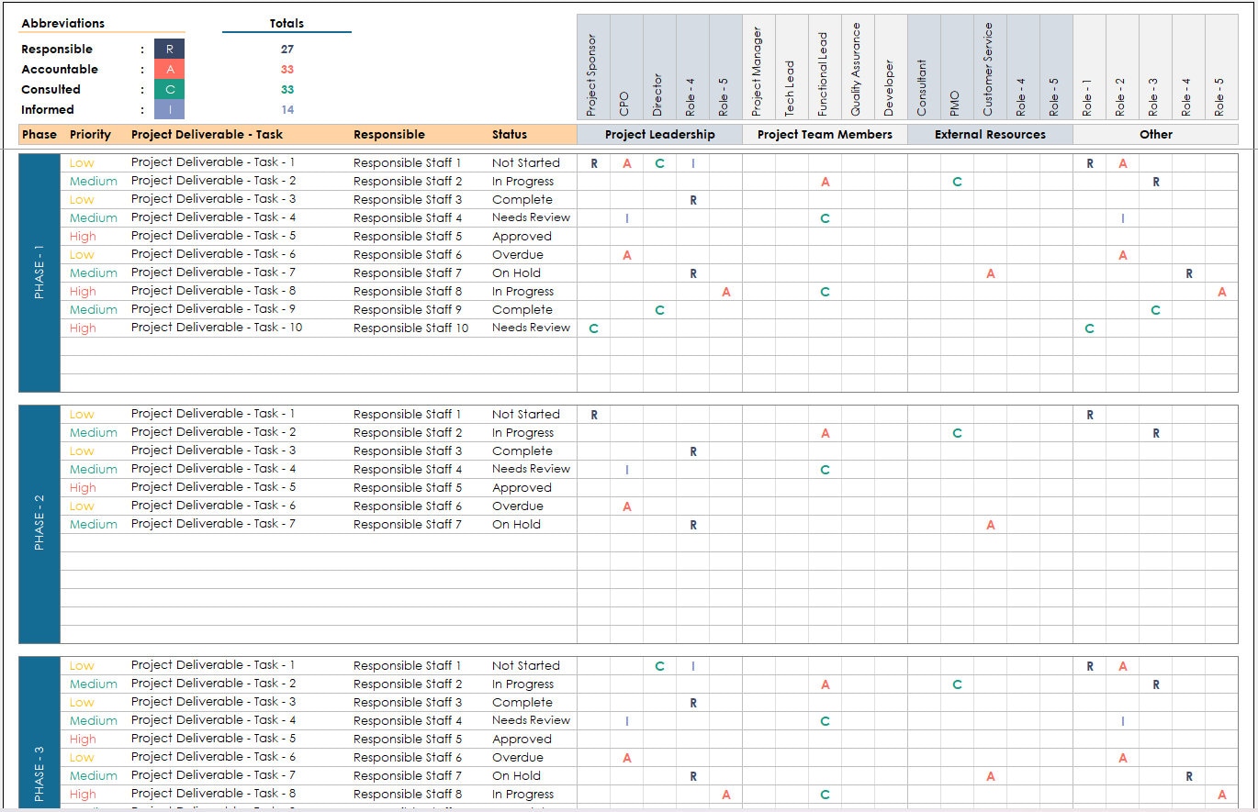Open the Priority dropdown for Phase 3 Task 8
Viewport: 1258px width, 812px height.
[83, 794]
